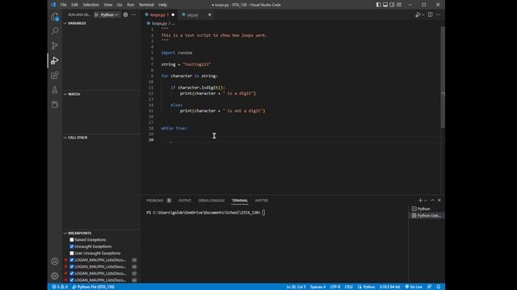Open new terminal launch profile dropdown
Image resolution: width=517 pixels, height=290 pixels.
pos(426,201)
